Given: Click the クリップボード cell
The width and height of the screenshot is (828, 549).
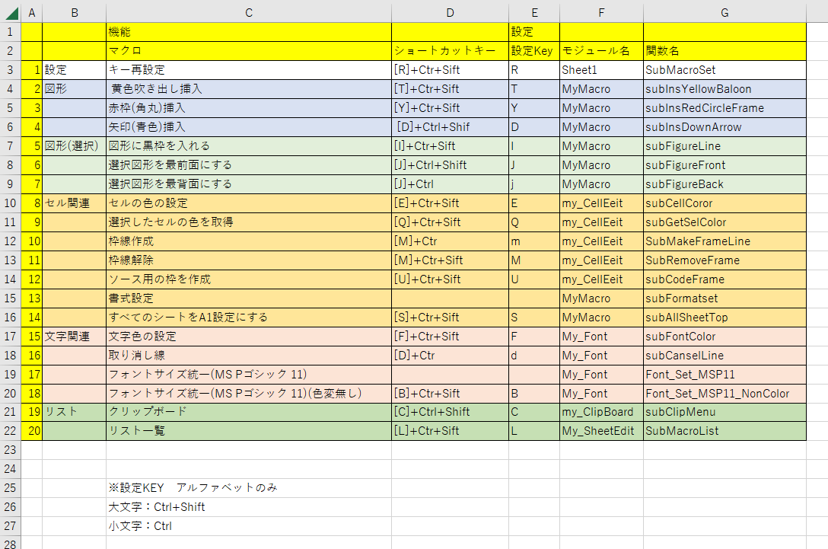Looking at the screenshot, I should coord(249,412).
